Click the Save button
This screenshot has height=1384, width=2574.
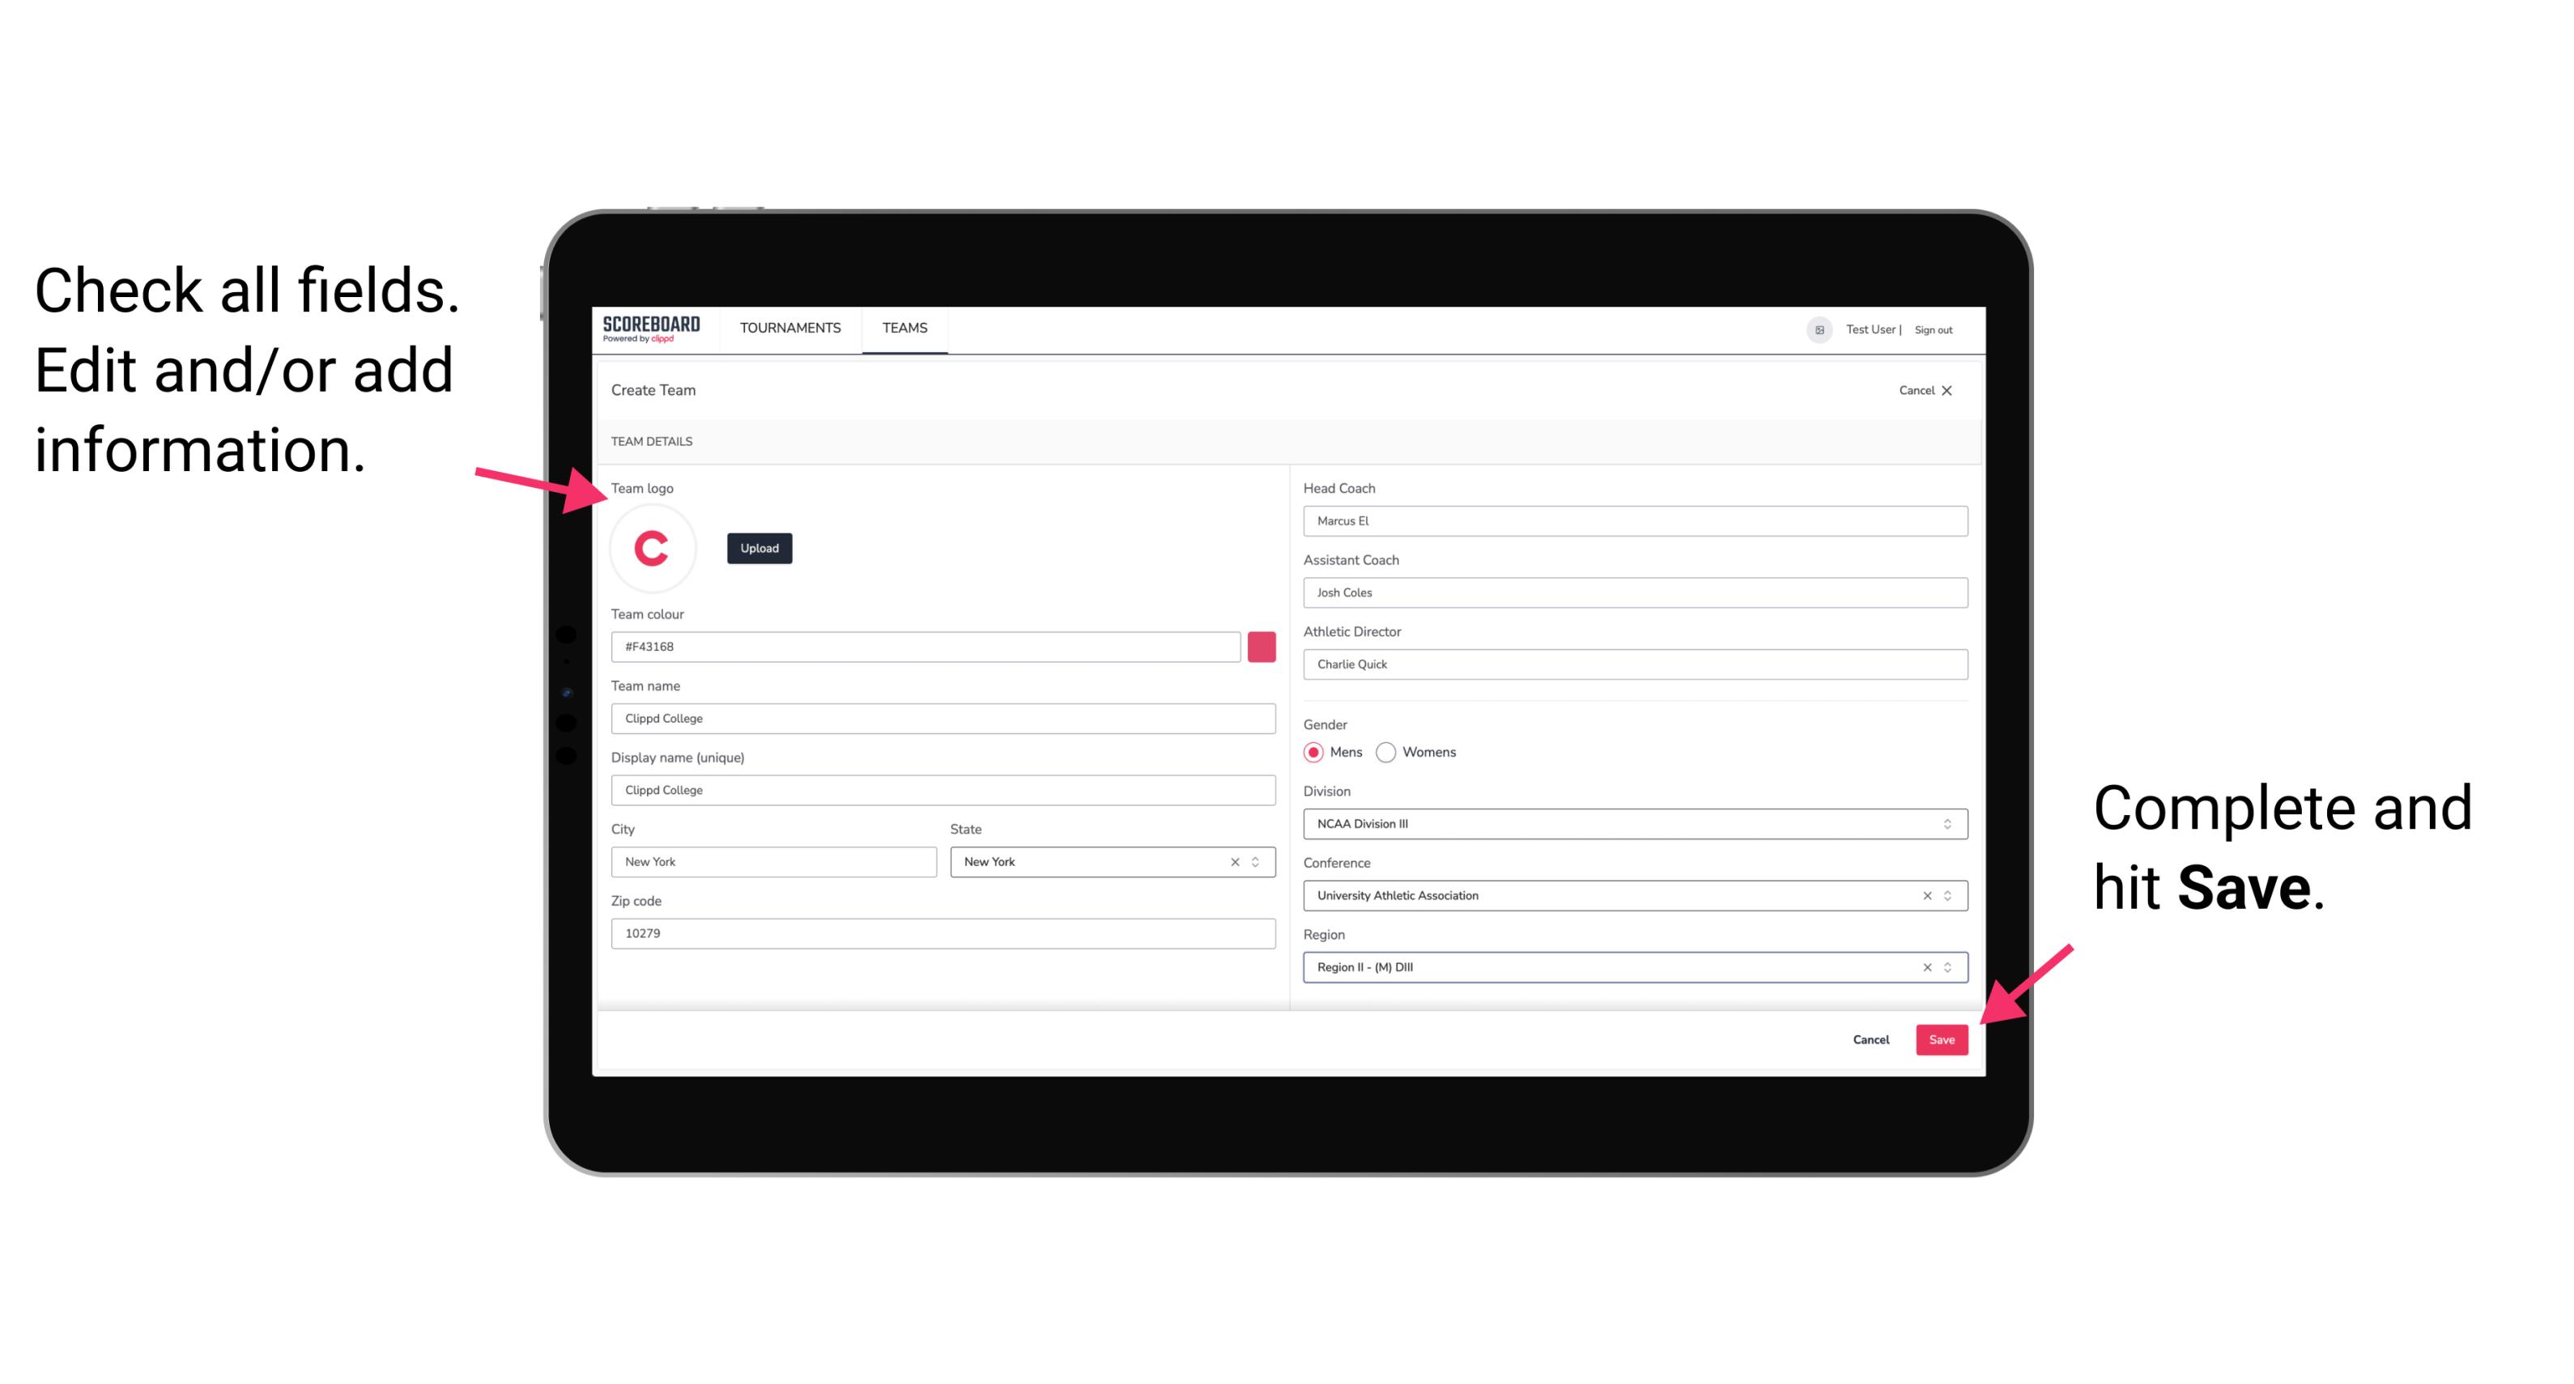(x=1940, y=1036)
